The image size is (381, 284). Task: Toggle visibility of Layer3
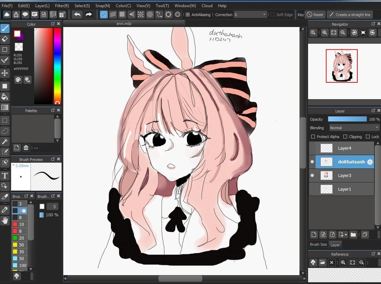[x=312, y=175]
